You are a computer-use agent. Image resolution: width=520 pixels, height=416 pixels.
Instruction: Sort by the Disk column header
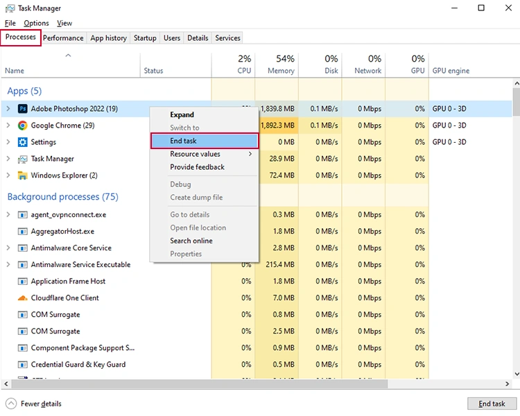point(320,65)
